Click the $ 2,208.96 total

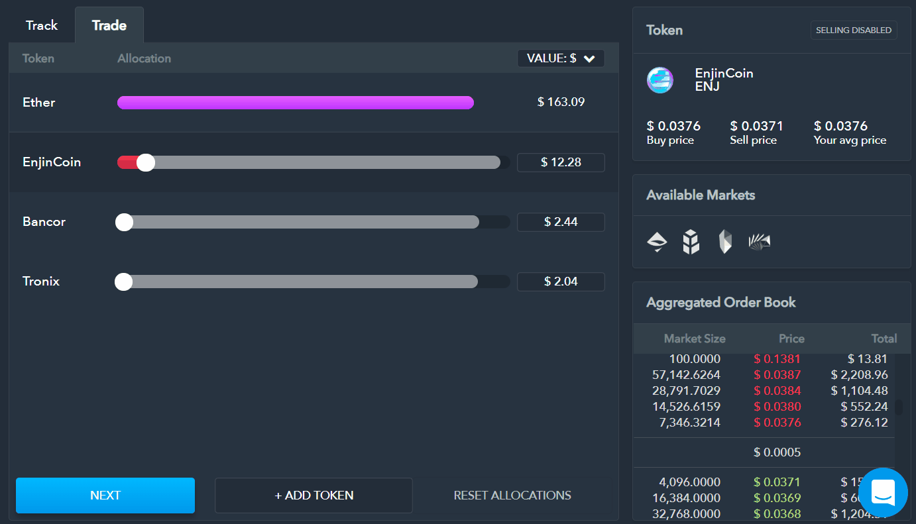tap(860, 375)
